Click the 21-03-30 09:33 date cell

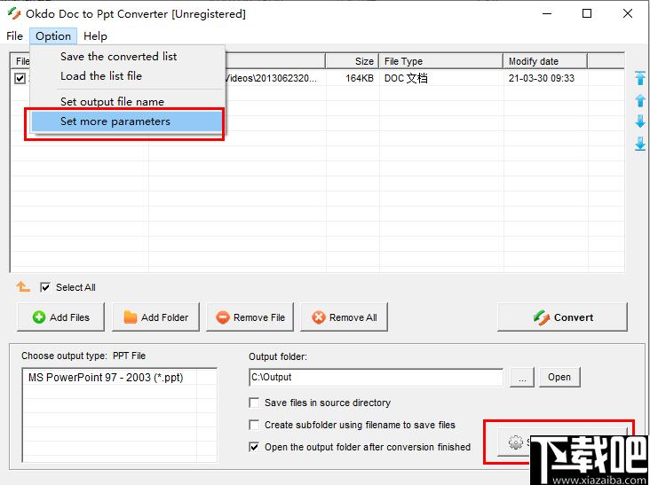[542, 78]
